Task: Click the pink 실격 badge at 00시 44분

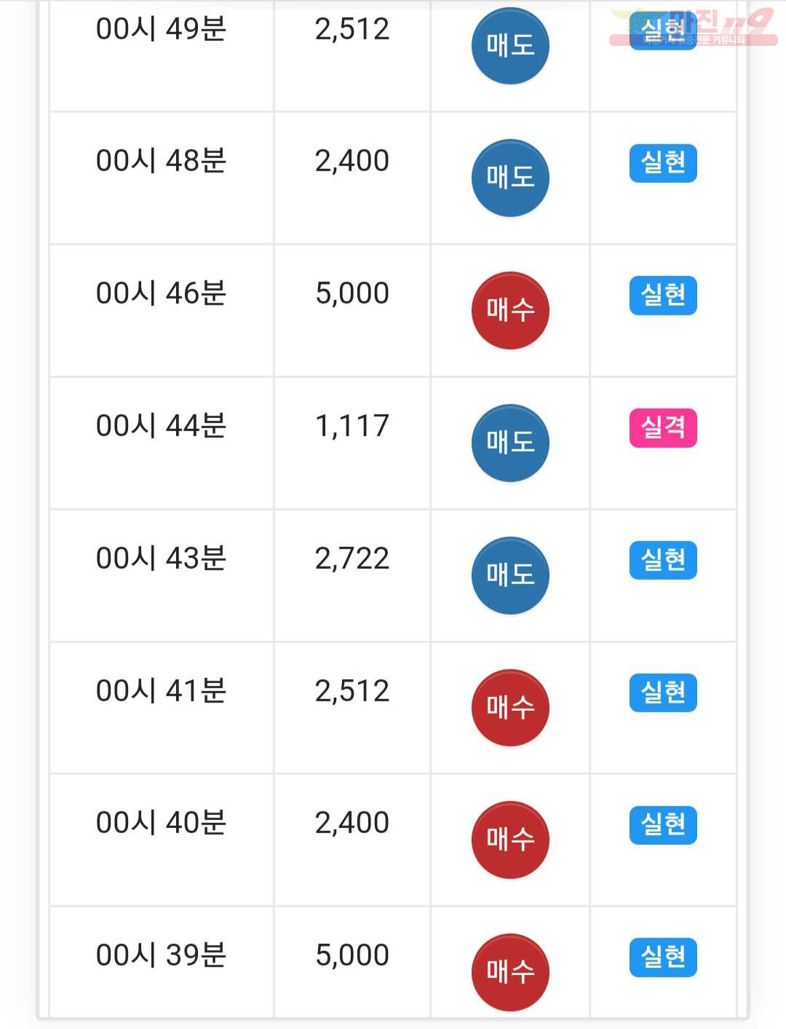Action: click(663, 427)
